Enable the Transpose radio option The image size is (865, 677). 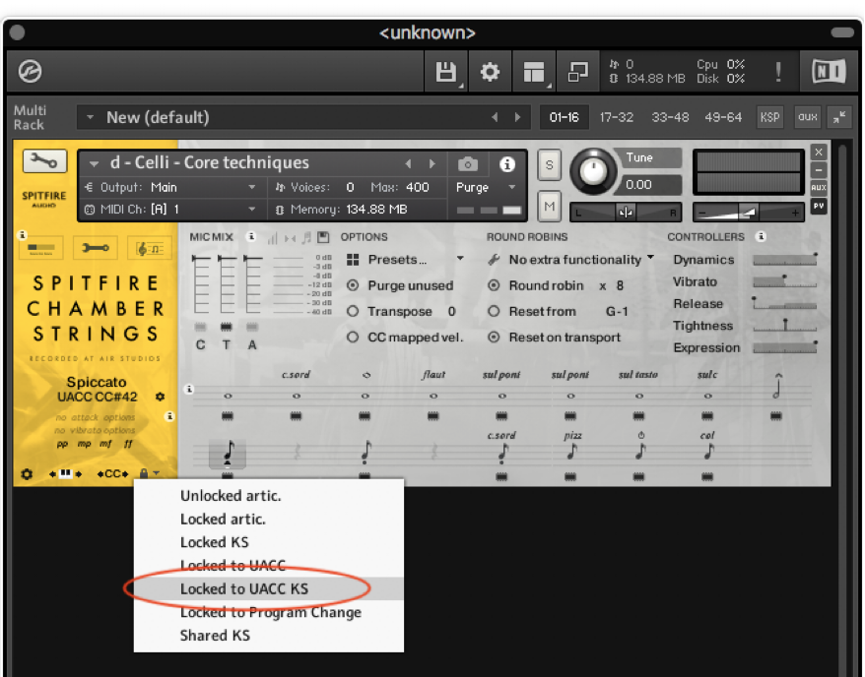[353, 312]
